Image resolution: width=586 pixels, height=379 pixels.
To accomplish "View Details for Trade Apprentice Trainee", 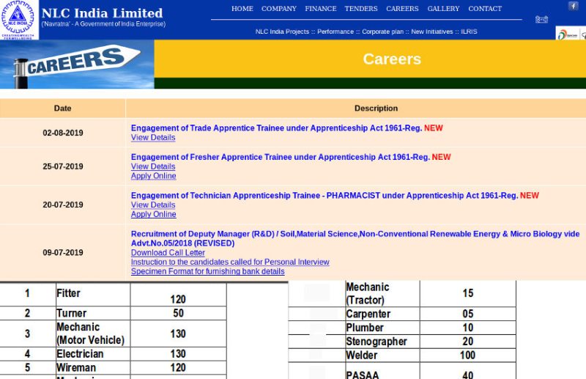I will tap(153, 138).
